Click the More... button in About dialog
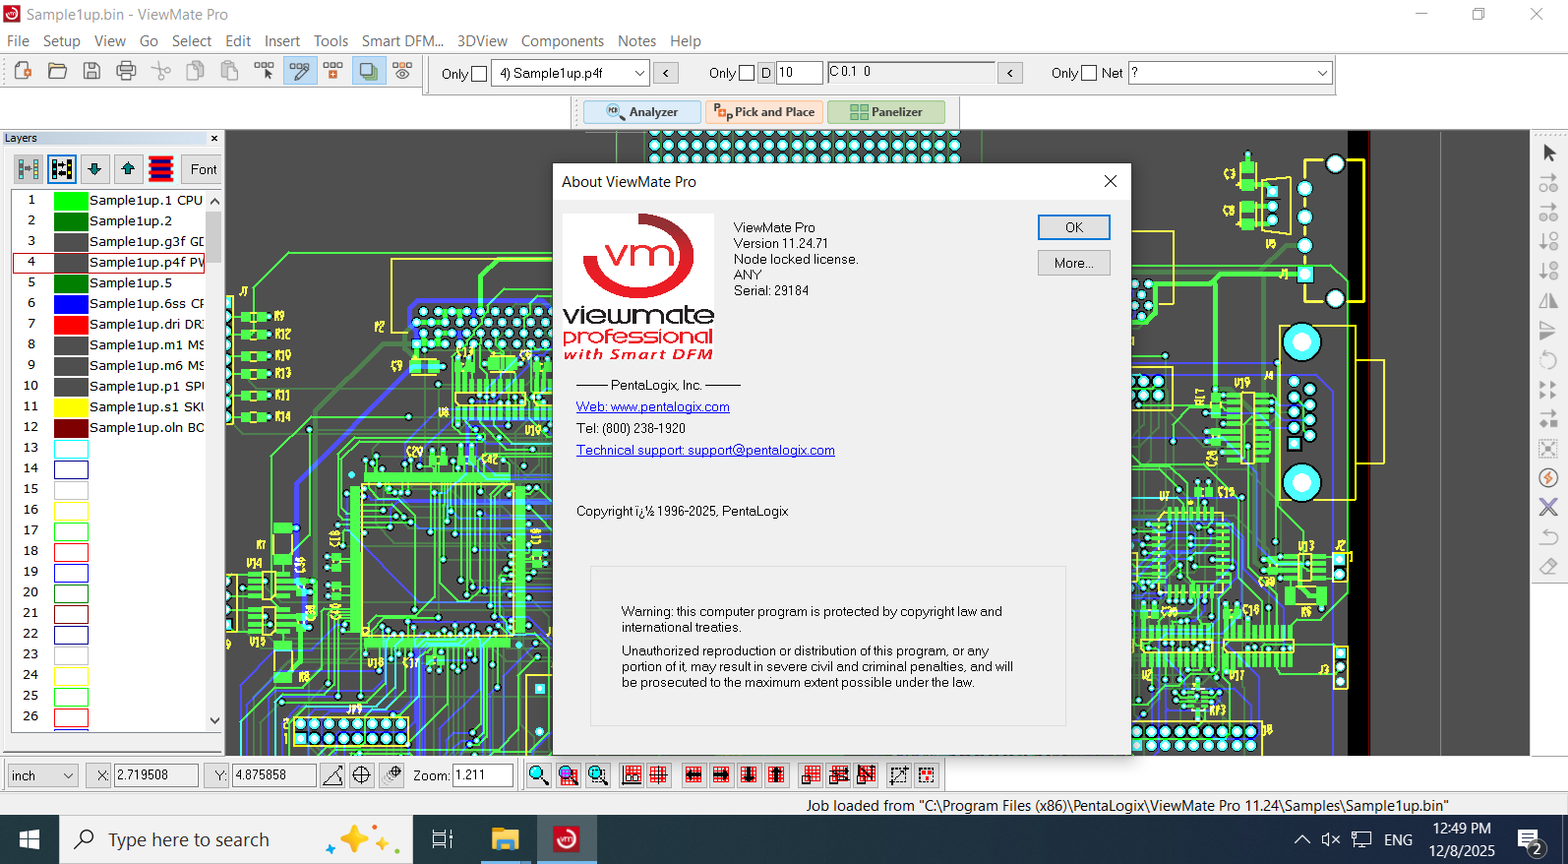1568x864 pixels. pyautogui.click(x=1074, y=263)
